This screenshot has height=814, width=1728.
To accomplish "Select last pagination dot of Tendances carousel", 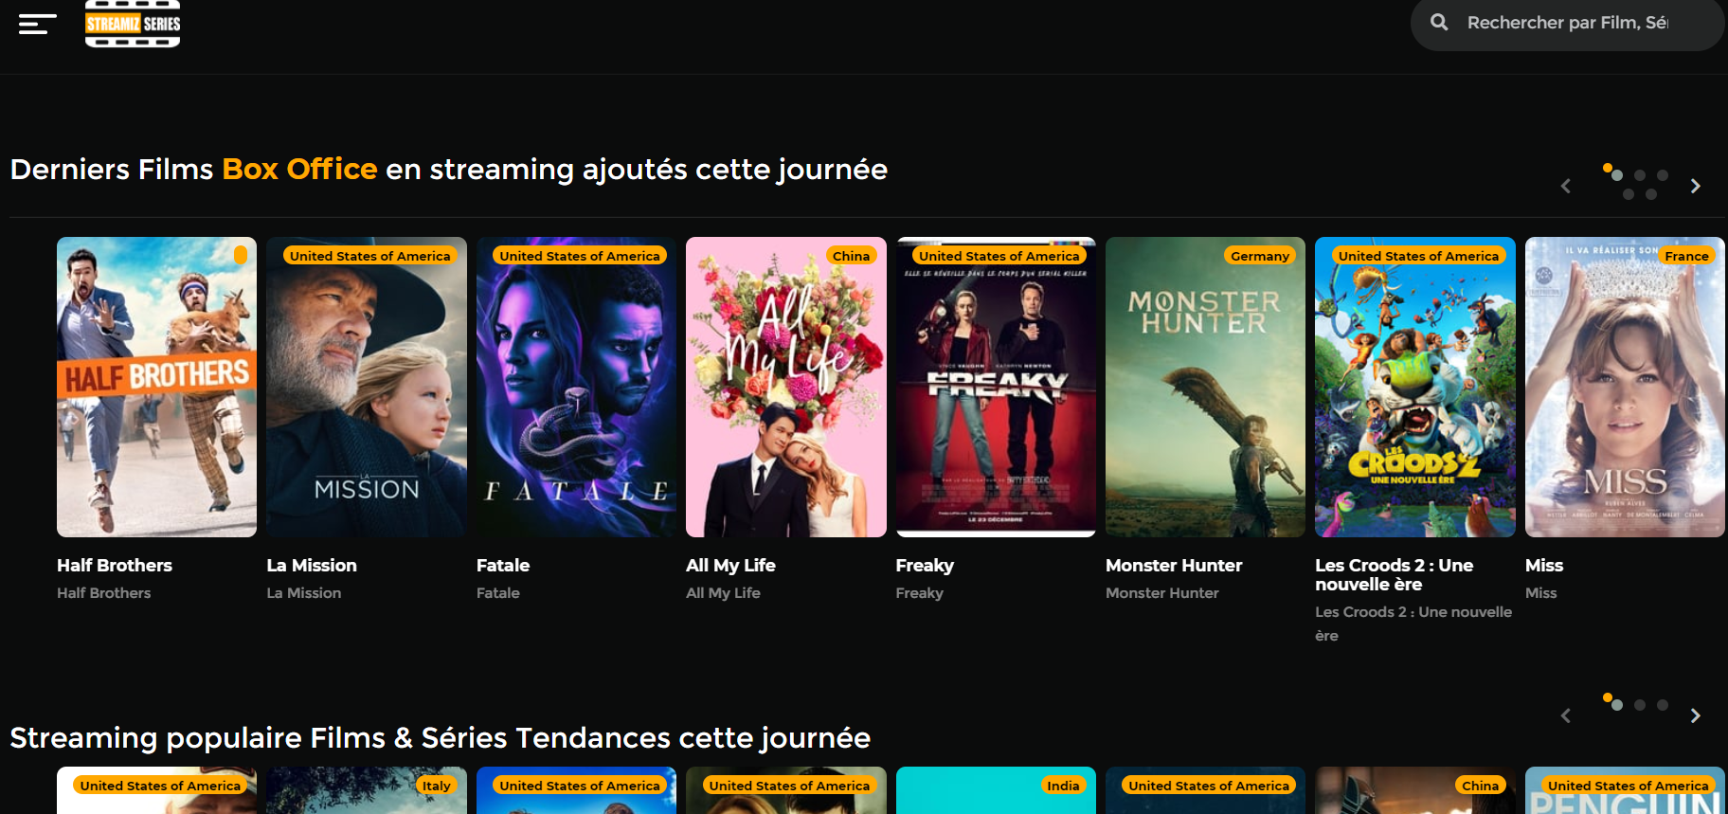I will pos(1663,705).
